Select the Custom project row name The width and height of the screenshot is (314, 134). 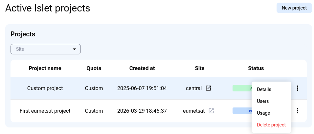pos(45,88)
